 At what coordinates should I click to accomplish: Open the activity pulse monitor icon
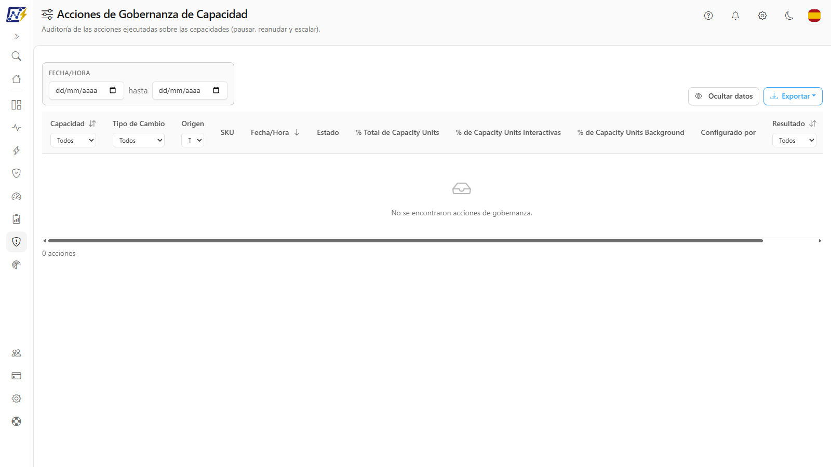pyautogui.click(x=17, y=128)
